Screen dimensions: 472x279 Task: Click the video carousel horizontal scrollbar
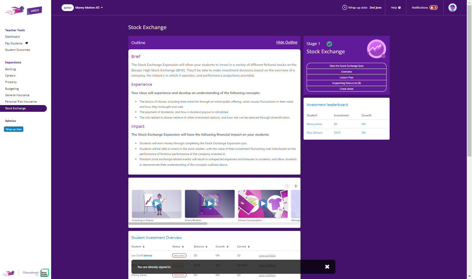(168, 224)
